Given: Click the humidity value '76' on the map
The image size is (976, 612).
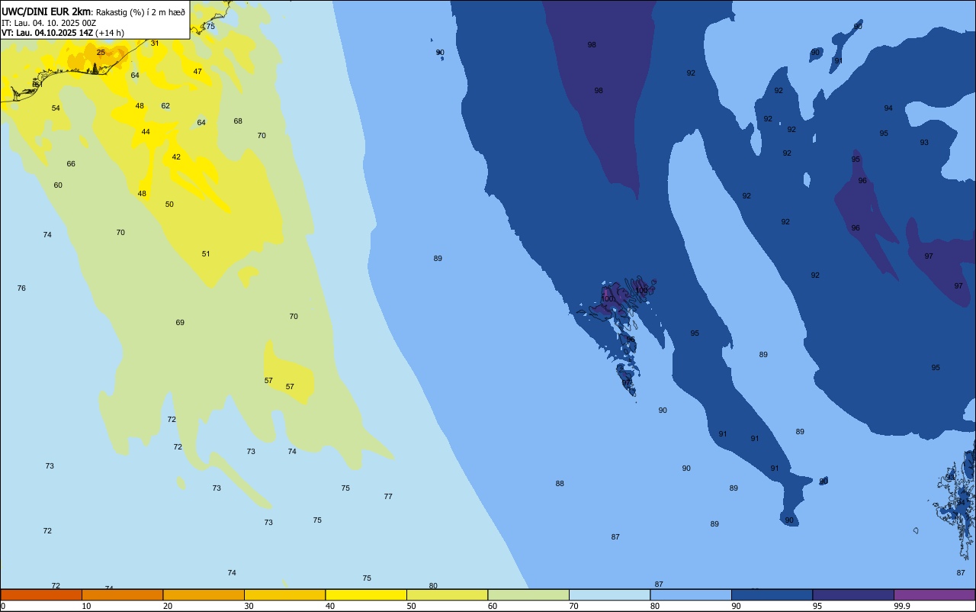Looking at the screenshot, I should (21, 288).
